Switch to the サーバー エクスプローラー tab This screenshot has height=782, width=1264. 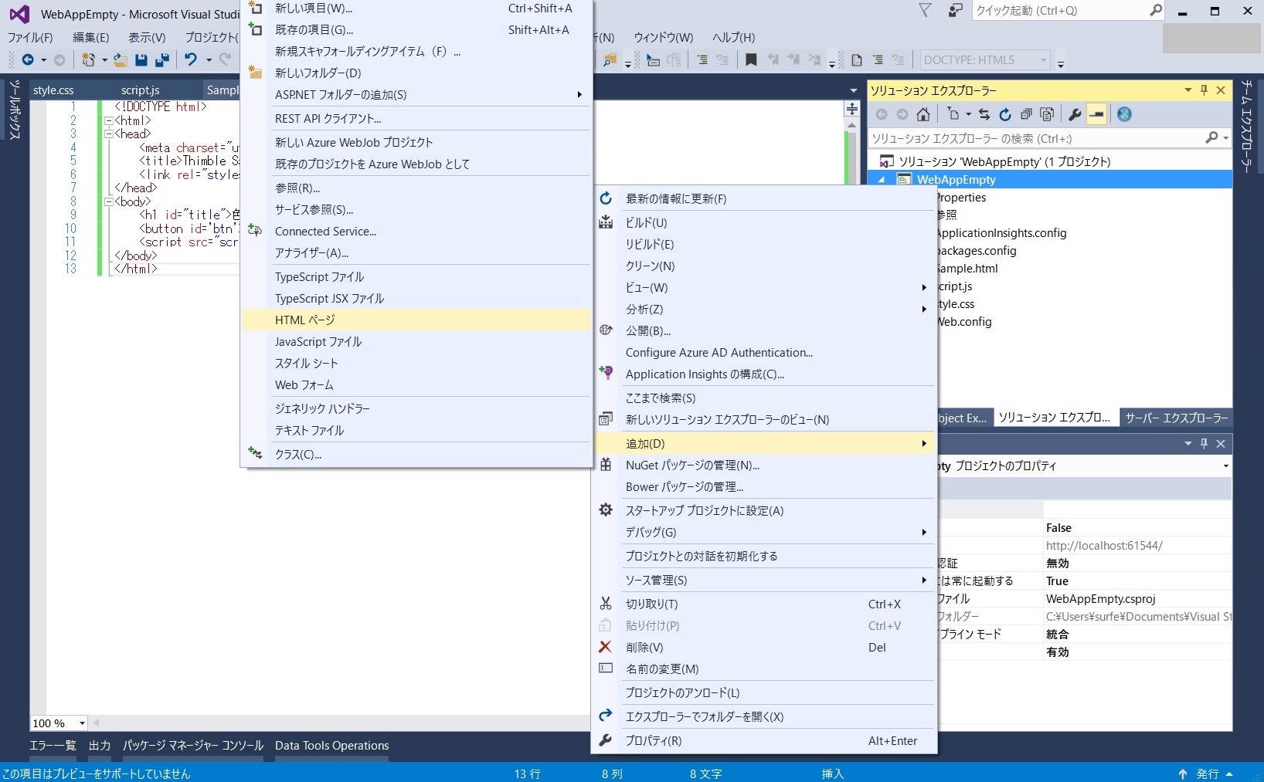point(1176,418)
